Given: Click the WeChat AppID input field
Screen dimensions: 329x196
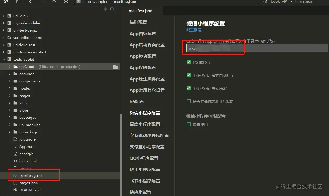Looking at the screenshot, I should (256, 48).
